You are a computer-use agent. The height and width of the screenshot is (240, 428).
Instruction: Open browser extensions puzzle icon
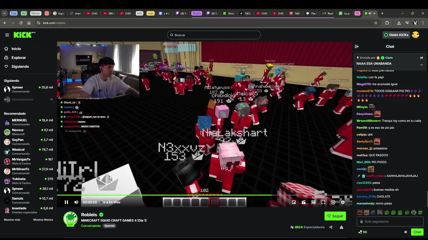(x=387, y=23)
